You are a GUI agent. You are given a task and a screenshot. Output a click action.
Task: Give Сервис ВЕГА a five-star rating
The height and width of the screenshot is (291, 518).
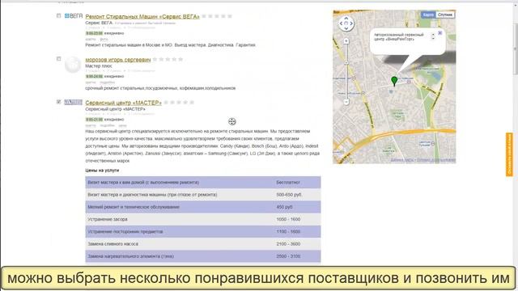click(x=230, y=16)
